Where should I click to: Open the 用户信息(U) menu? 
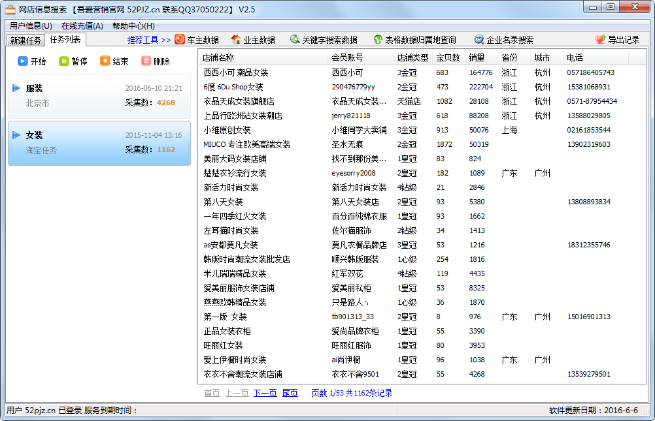tap(31, 26)
